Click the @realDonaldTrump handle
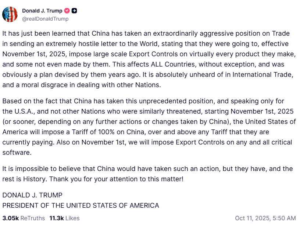Screen dimensions: 300x225 point(45,19)
